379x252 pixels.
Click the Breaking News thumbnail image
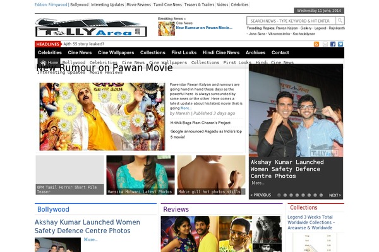(x=166, y=28)
